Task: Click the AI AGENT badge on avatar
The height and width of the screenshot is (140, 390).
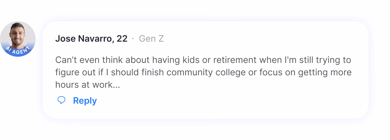Action: [18, 50]
